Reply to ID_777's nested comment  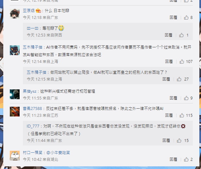pyautogui.click(x=166, y=141)
